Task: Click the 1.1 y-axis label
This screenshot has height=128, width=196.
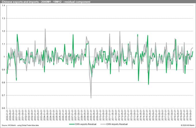Action: [x=3, y=44]
